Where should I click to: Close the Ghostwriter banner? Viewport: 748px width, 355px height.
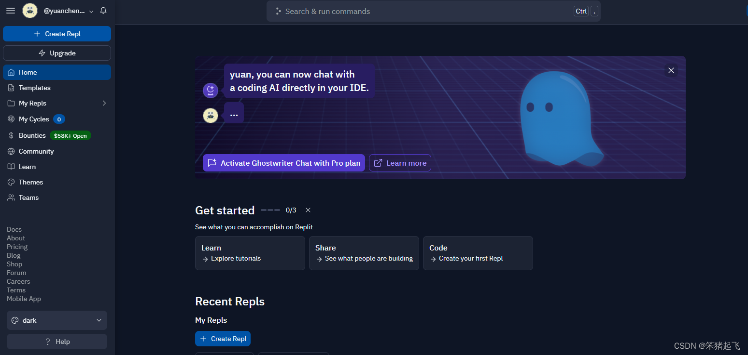tap(671, 70)
